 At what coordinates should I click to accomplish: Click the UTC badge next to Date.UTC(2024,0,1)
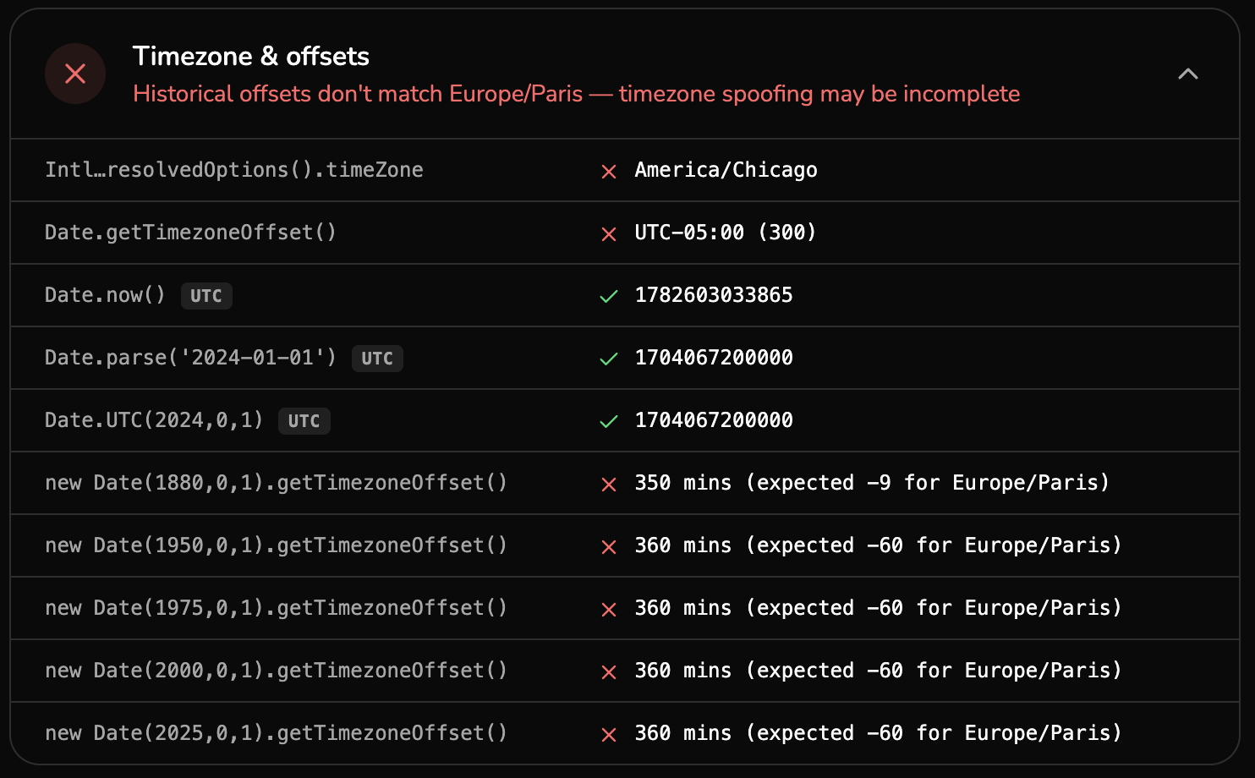point(304,421)
